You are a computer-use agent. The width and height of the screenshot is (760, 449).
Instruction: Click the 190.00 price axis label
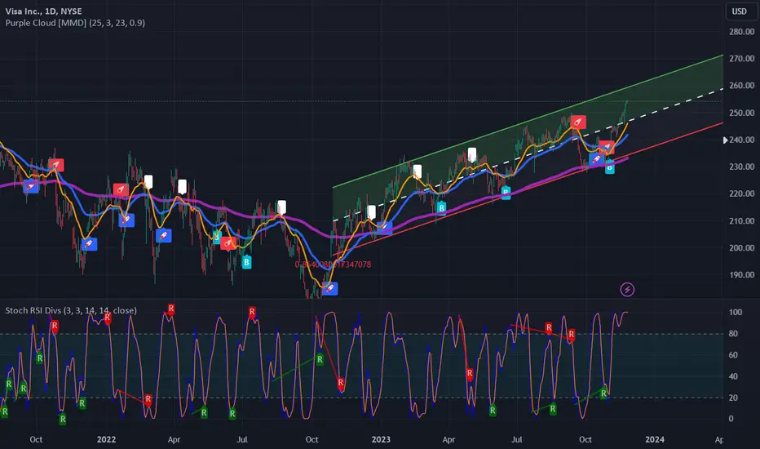coord(741,275)
